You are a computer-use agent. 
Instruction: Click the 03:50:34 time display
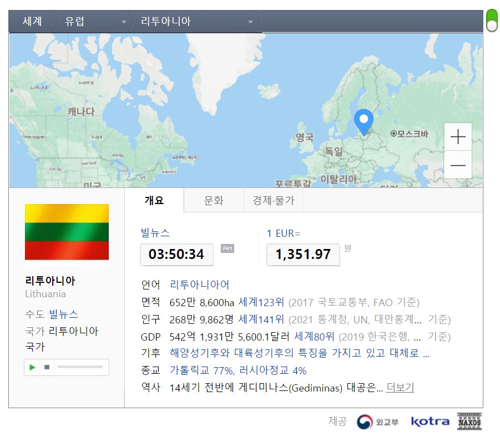(176, 255)
